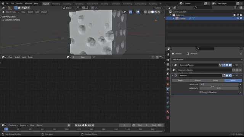This screenshot has width=244, height=137.
Task: Open Modifier properties wrench tab
Action: pyautogui.click(x=168, y=89)
